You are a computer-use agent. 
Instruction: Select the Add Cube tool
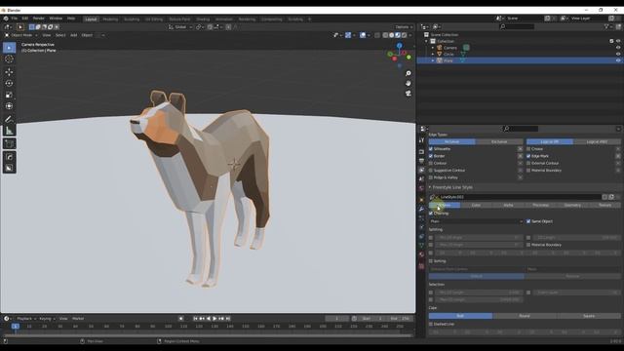[x=9, y=143]
